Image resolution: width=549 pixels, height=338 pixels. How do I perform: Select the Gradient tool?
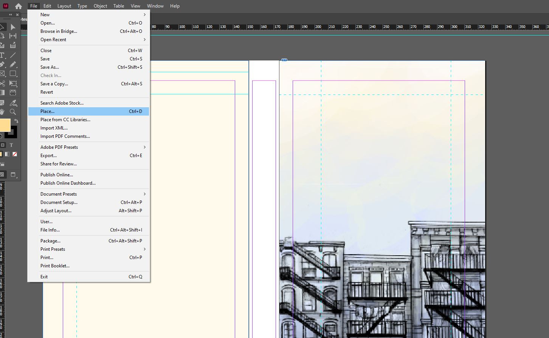coord(3,92)
